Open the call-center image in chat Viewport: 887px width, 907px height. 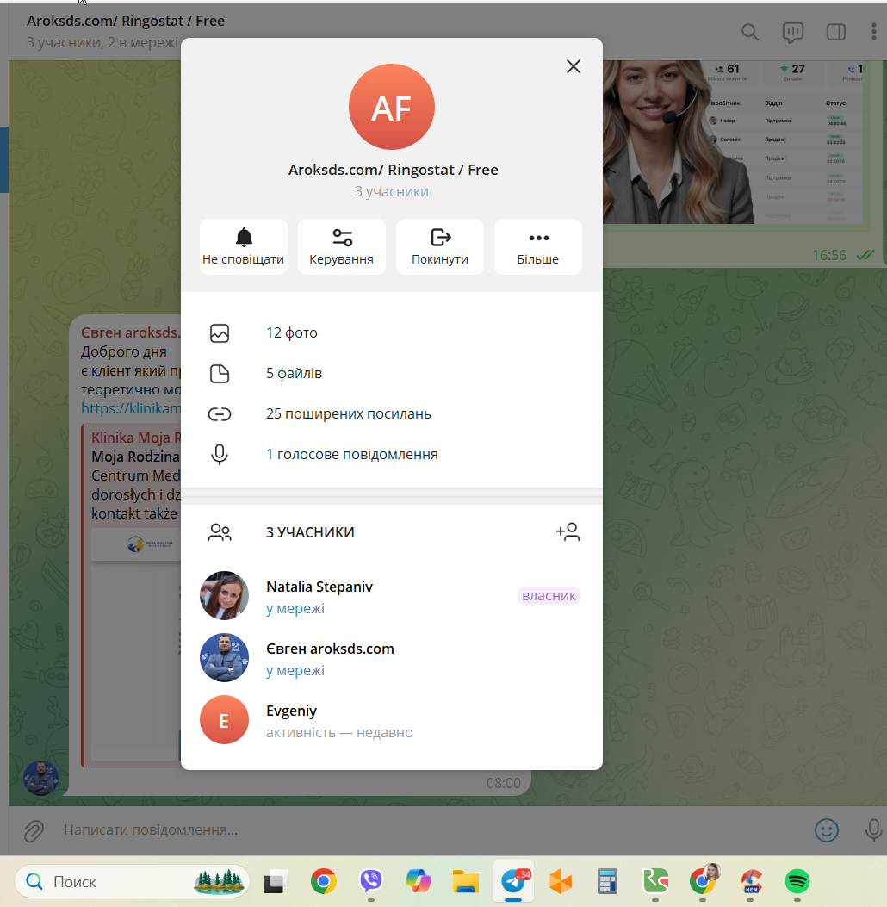(x=733, y=142)
